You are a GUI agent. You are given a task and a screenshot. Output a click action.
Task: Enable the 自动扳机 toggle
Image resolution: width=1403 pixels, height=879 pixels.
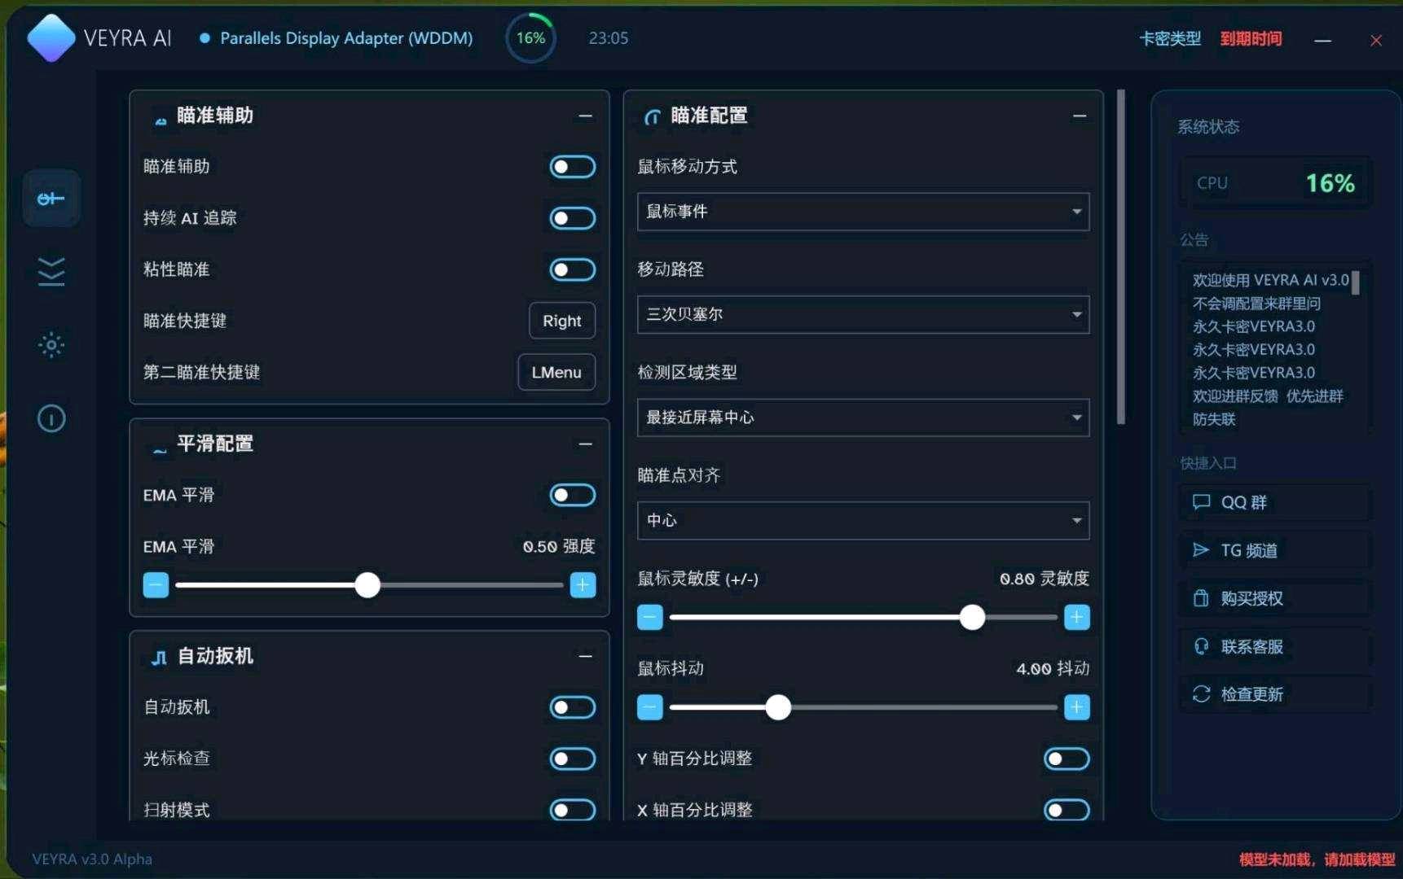[x=572, y=707]
